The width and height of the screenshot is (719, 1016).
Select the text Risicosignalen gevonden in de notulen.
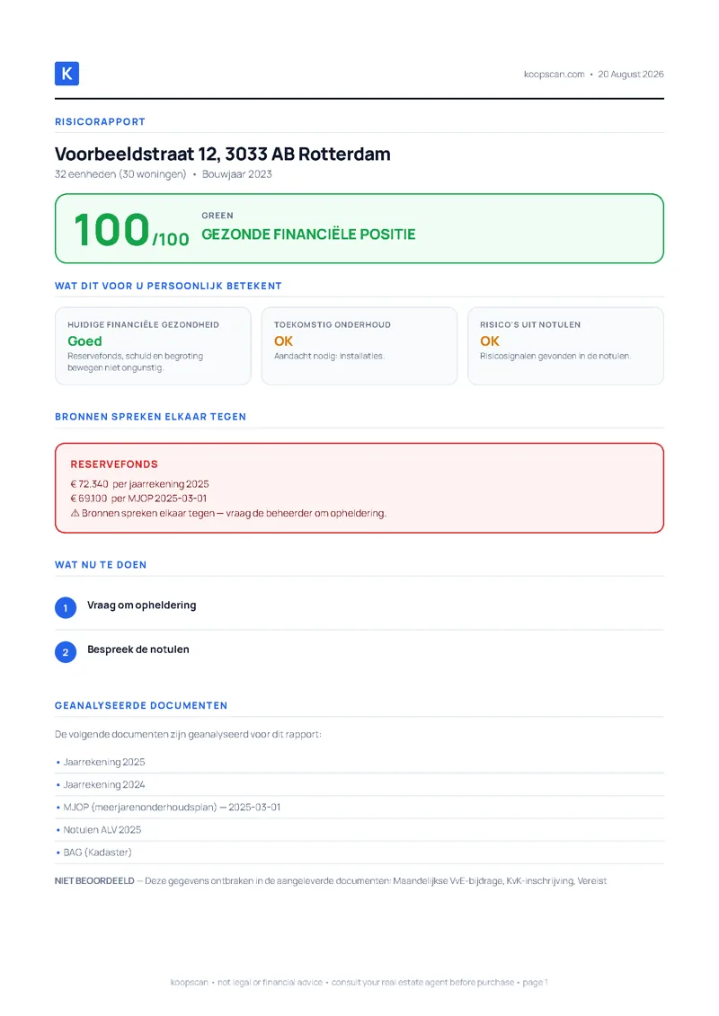click(x=555, y=357)
